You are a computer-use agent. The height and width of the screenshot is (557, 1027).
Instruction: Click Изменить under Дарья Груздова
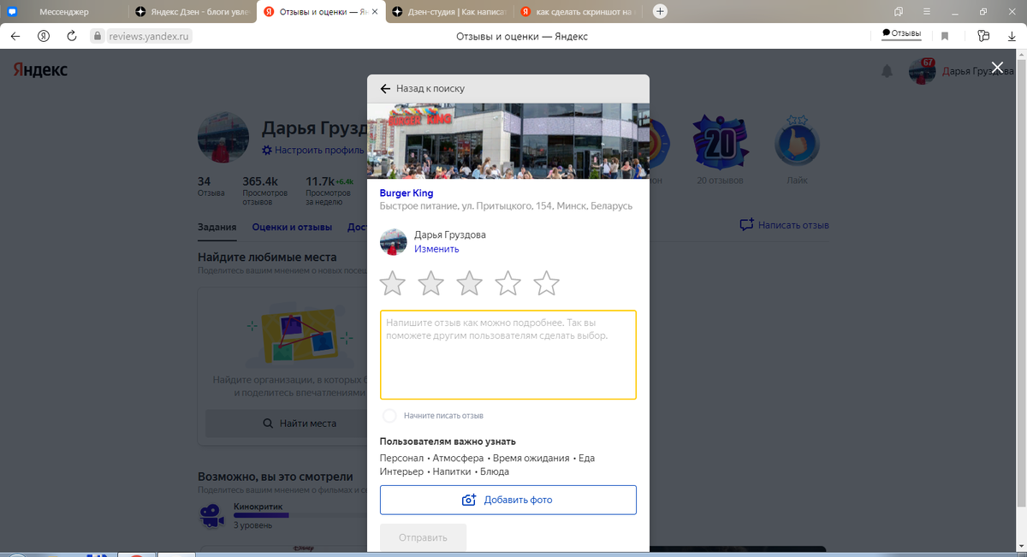(436, 249)
